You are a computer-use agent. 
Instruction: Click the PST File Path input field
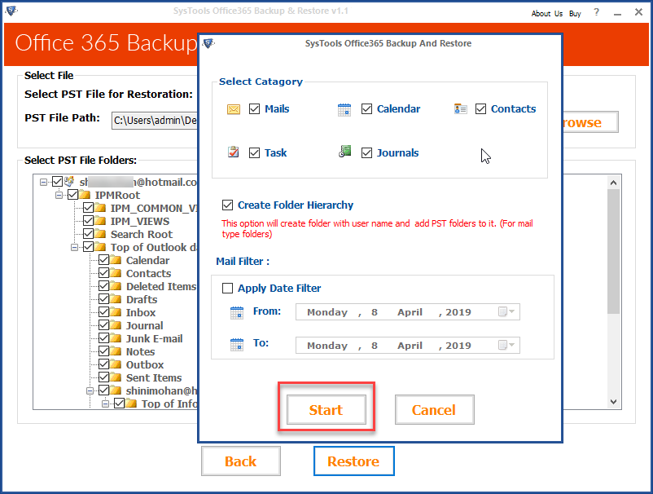(x=155, y=120)
